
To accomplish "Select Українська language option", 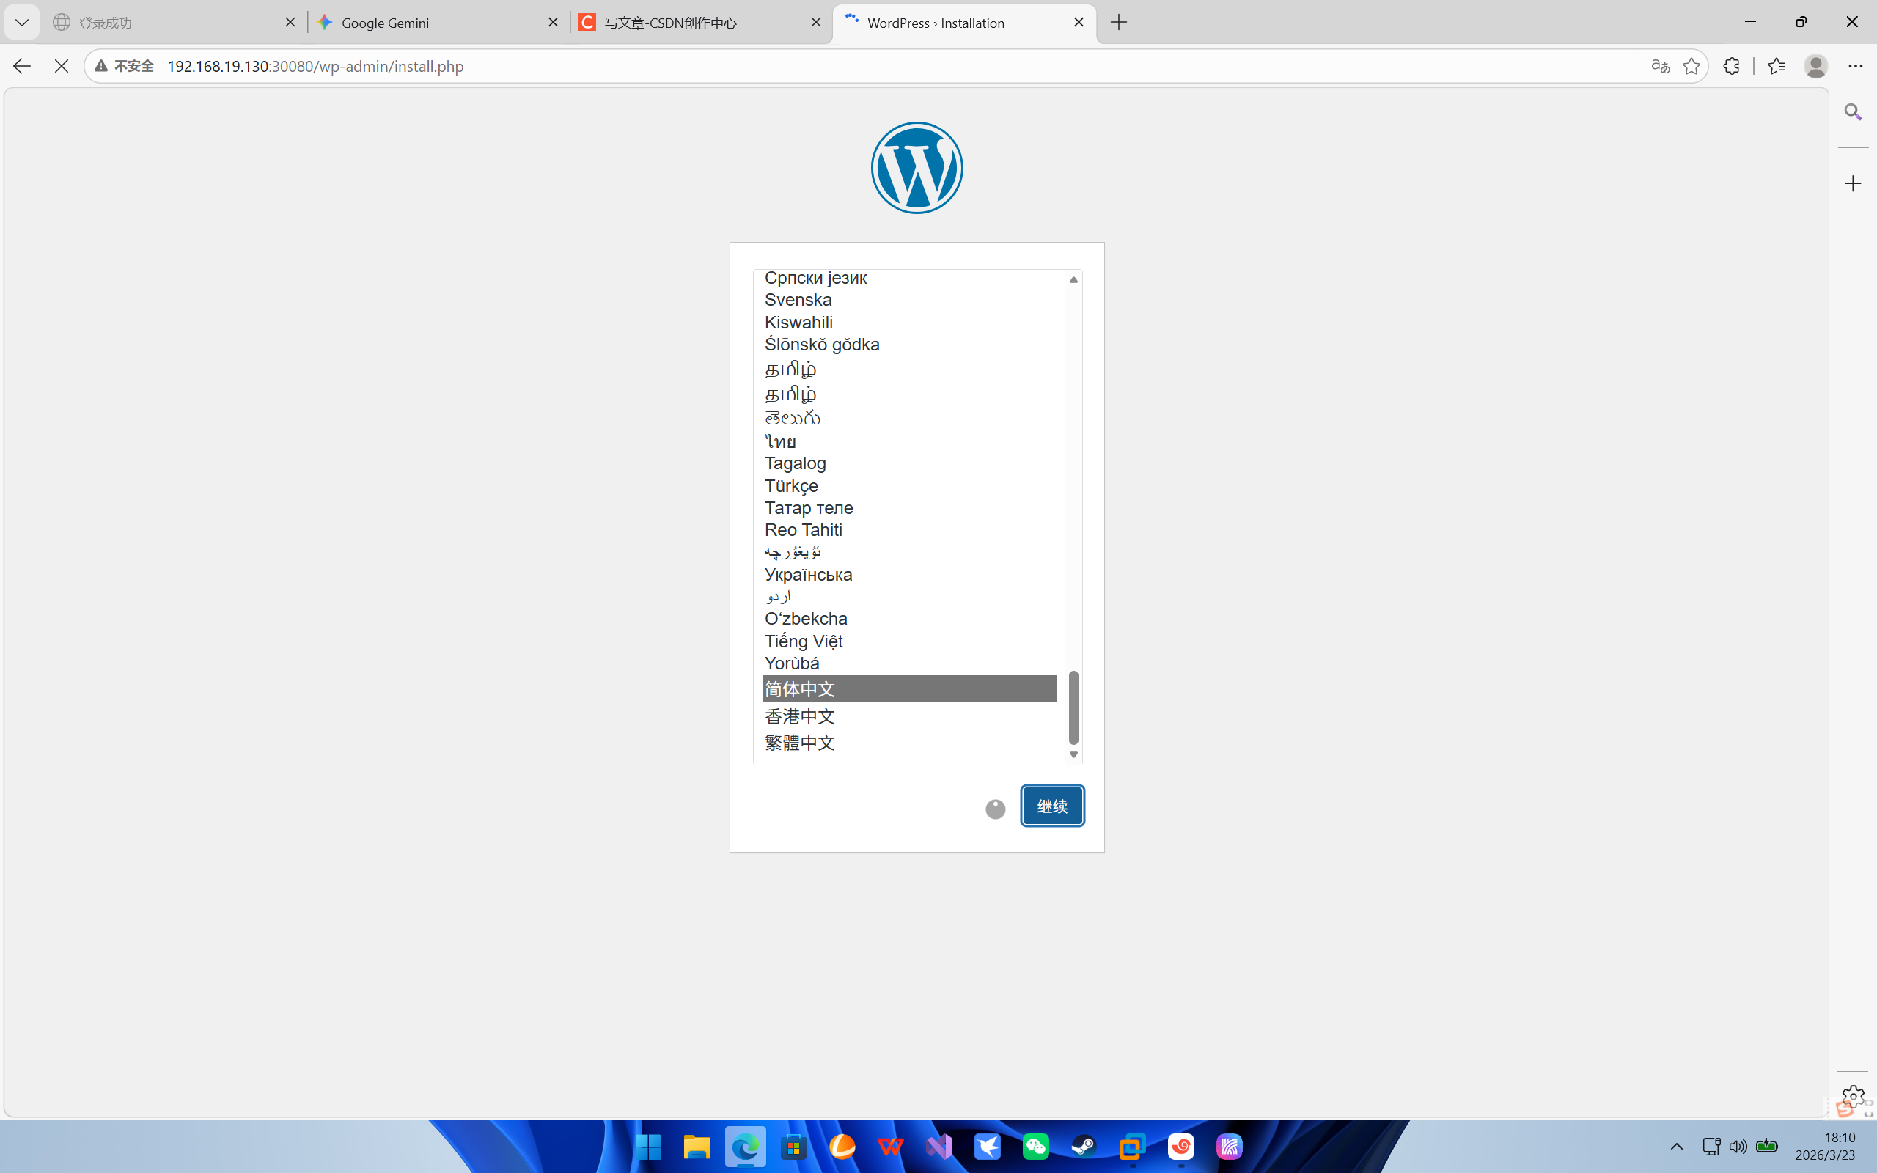I will click(x=909, y=575).
